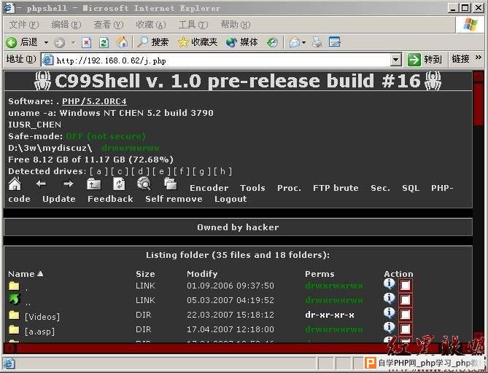Open the Favorites (收藏) menu

tap(151, 25)
